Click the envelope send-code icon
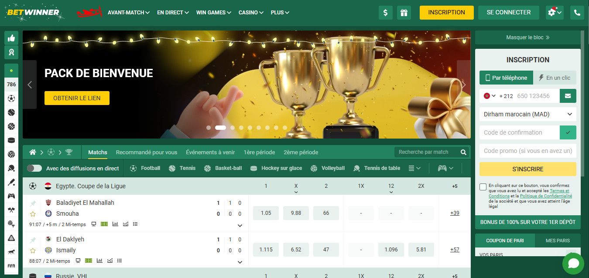Viewport: 589px width, 278px height. point(568,96)
